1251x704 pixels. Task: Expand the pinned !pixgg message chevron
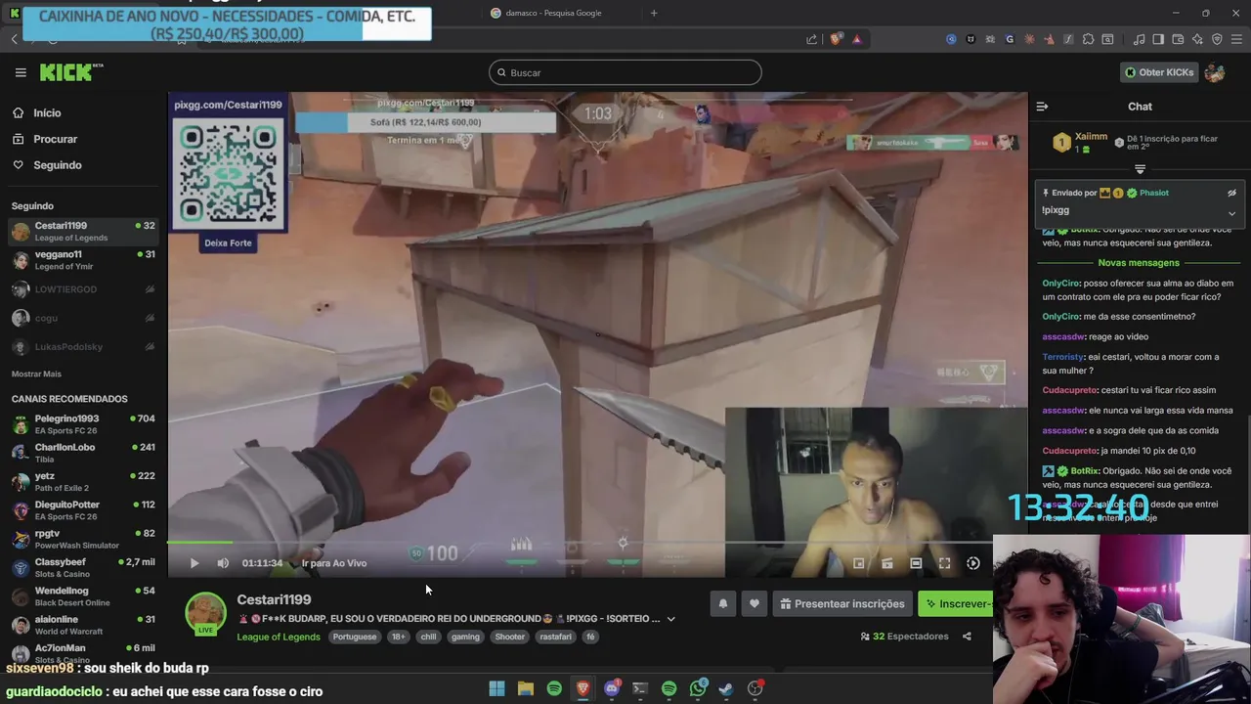1231,212
